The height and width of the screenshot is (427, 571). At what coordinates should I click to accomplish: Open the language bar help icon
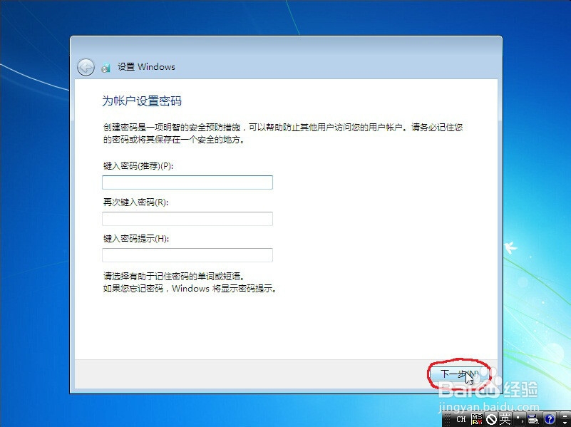(549, 419)
